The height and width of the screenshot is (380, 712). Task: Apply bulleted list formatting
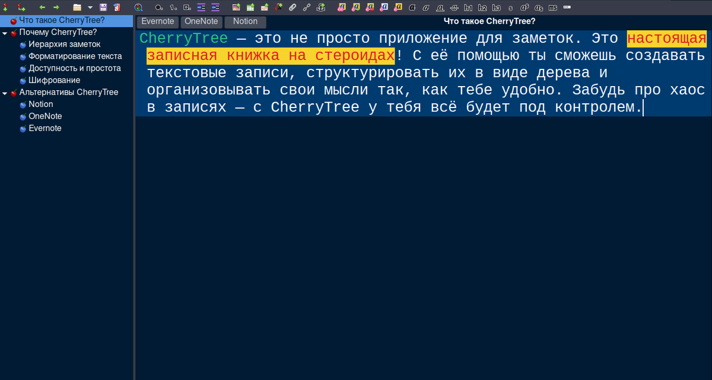point(159,8)
